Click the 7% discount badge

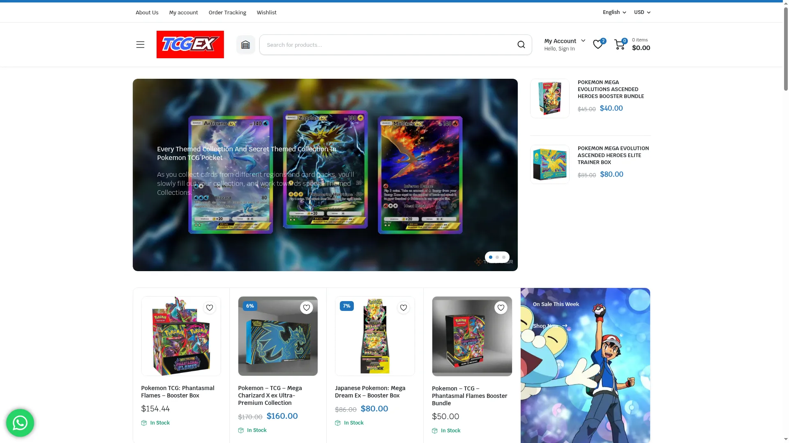347,306
